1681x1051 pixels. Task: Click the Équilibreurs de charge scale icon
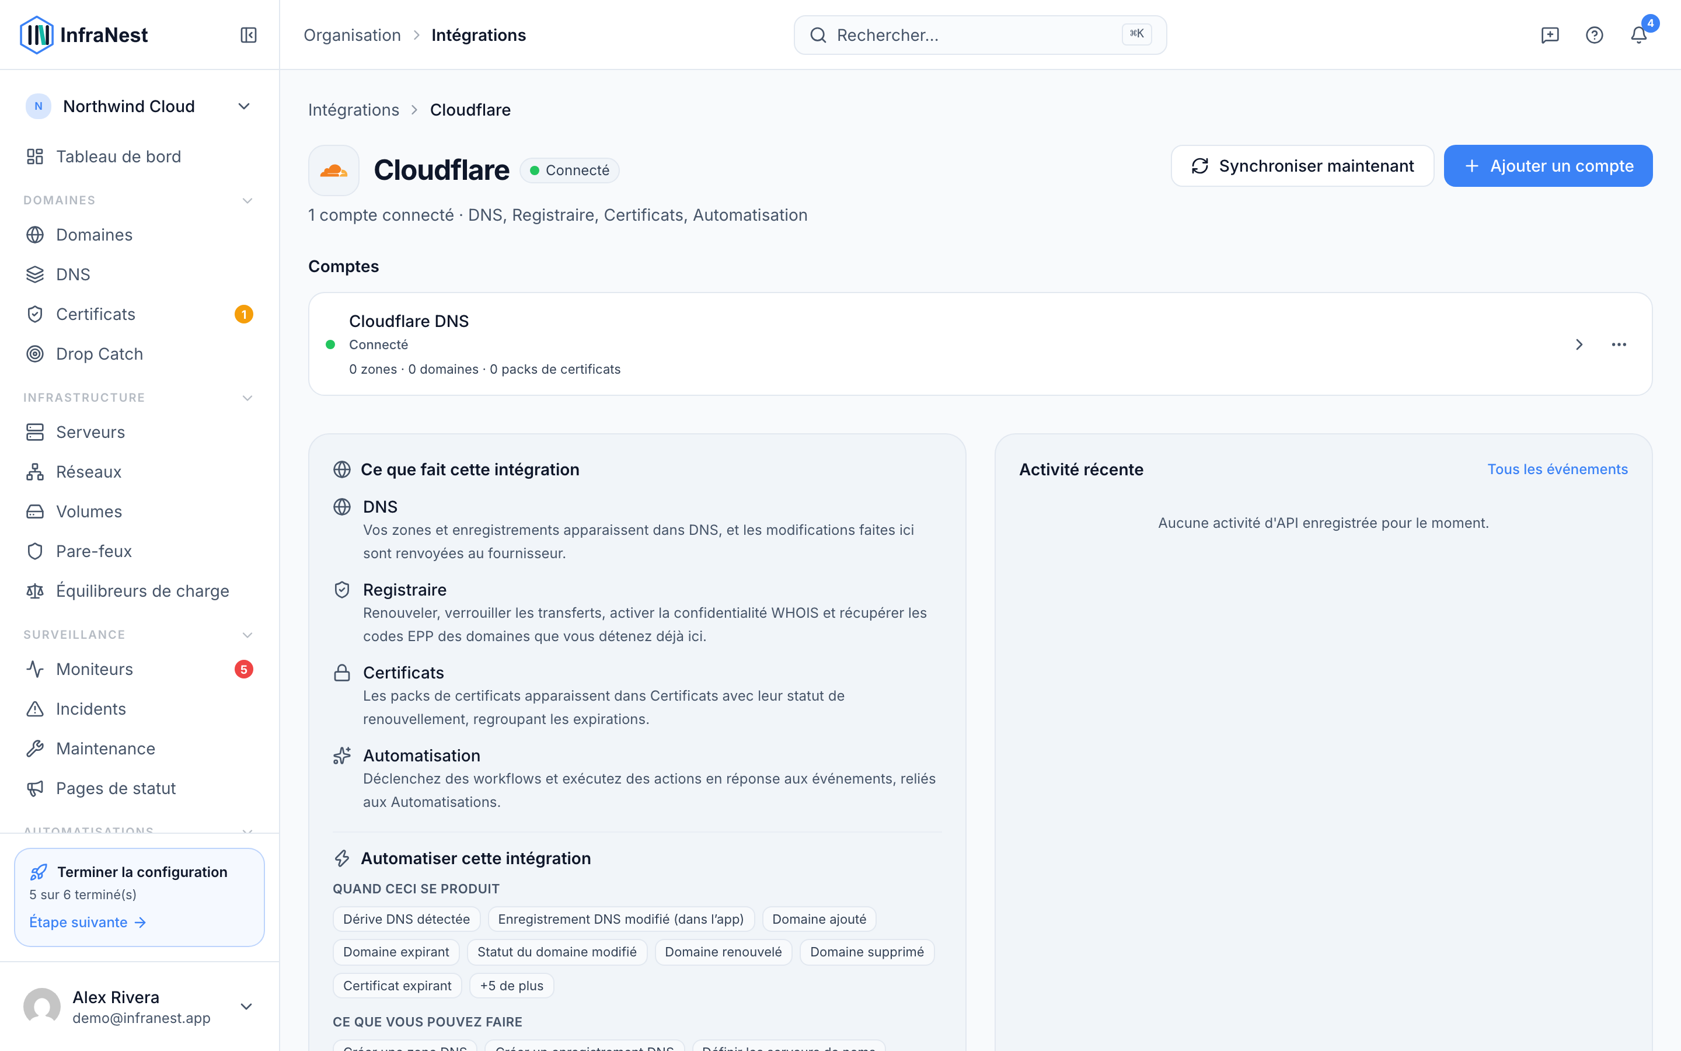coord(35,591)
